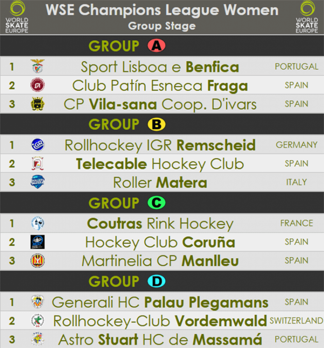Select the SWITZERLAND country label

[x=296, y=320]
